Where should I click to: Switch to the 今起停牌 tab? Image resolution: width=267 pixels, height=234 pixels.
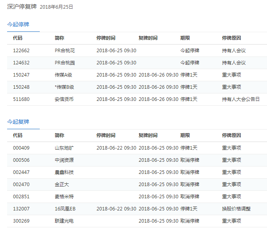click(x=18, y=24)
